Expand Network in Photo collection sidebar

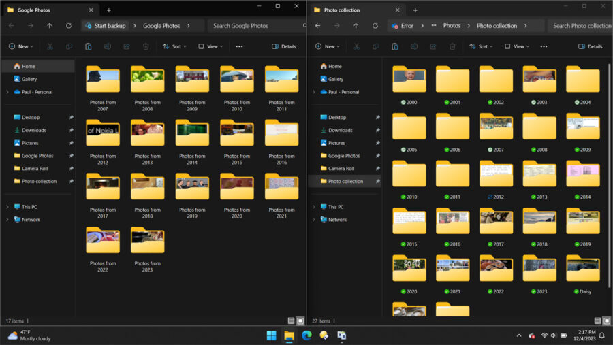(313, 220)
